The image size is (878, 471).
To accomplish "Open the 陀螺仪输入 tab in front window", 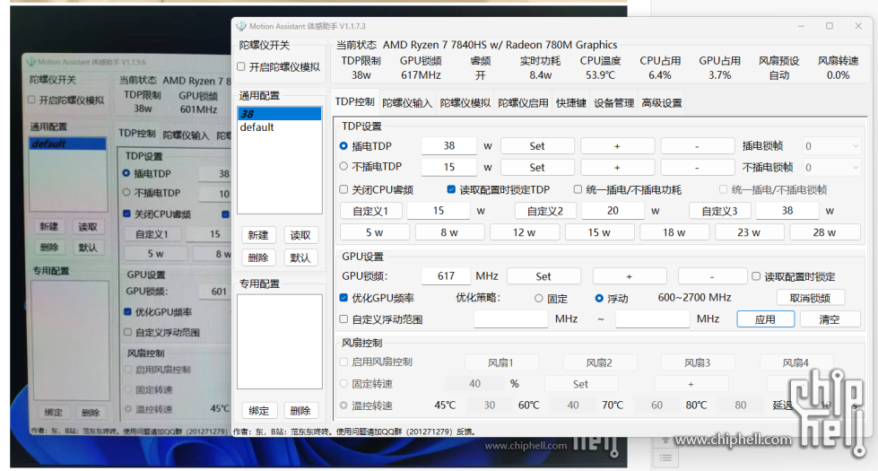I will click(407, 103).
